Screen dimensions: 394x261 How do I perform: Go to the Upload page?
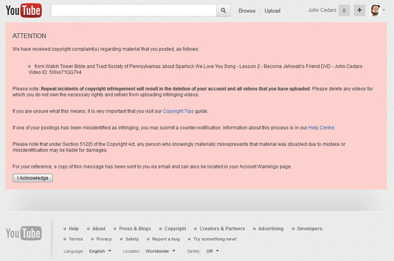272,11
